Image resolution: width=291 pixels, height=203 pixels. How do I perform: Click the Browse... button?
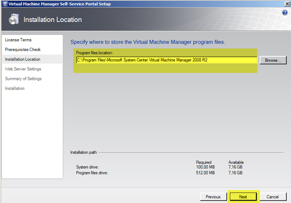273,60
